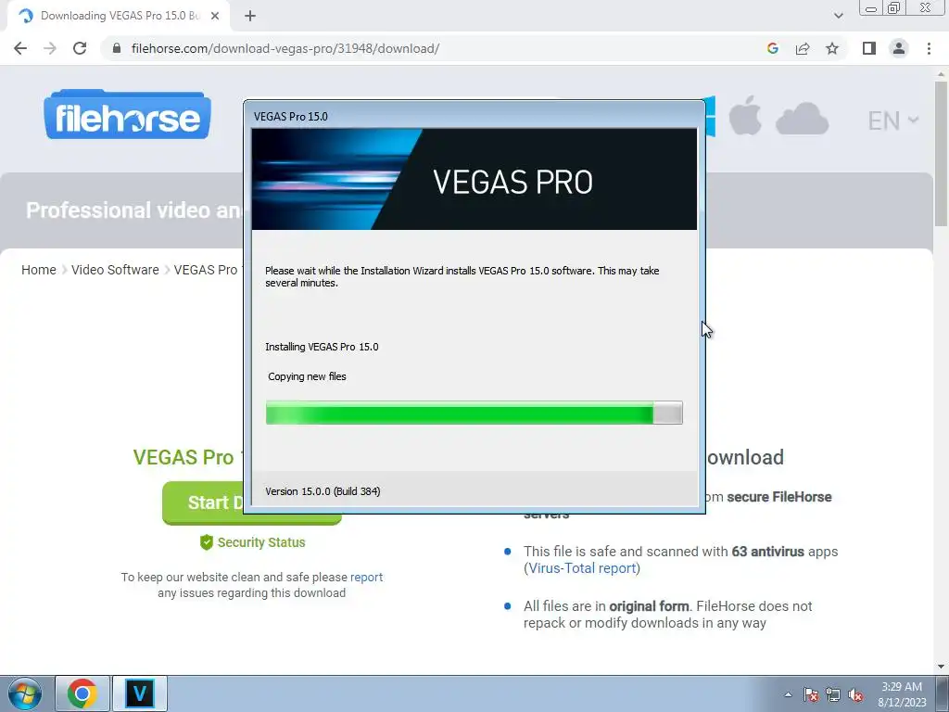Bookmark this page with the star icon
Screen dimensions: 949x712
pyautogui.click(x=832, y=48)
